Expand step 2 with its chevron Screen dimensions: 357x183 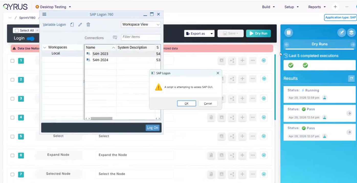click(x=264, y=79)
